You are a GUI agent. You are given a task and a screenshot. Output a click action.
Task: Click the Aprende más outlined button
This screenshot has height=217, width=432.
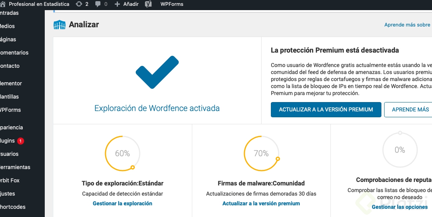coord(408,110)
